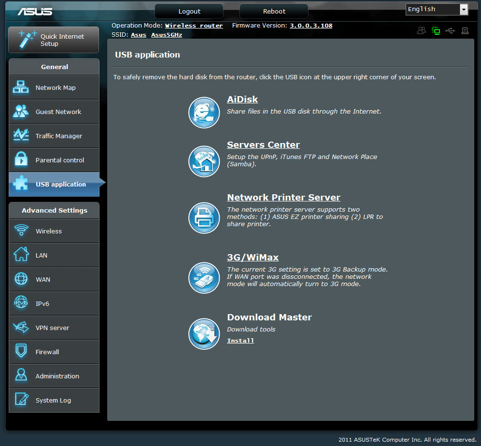
Task: Open Quick Internet Setup
Action: click(x=54, y=40)
